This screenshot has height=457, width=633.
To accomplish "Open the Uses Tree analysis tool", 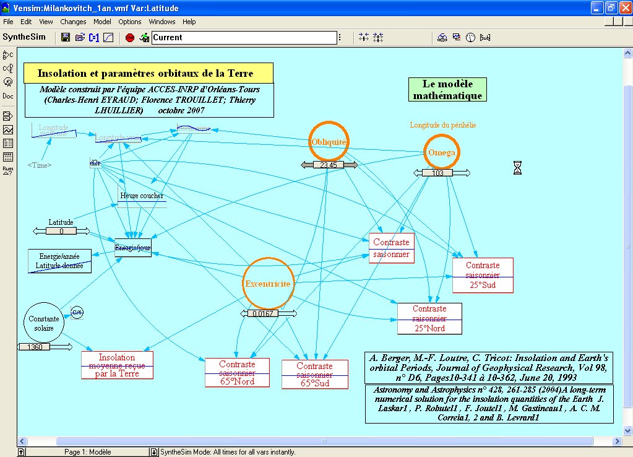I will coord(7,68).
